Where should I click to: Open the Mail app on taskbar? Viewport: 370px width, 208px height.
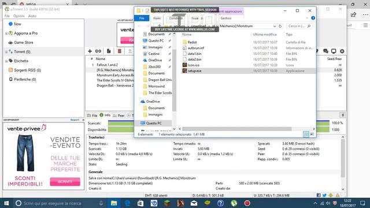(194, 203)
